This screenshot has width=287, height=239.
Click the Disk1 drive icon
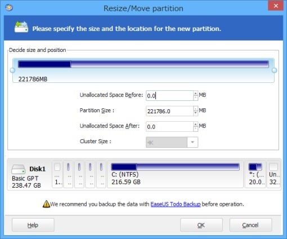click(18, 169)
